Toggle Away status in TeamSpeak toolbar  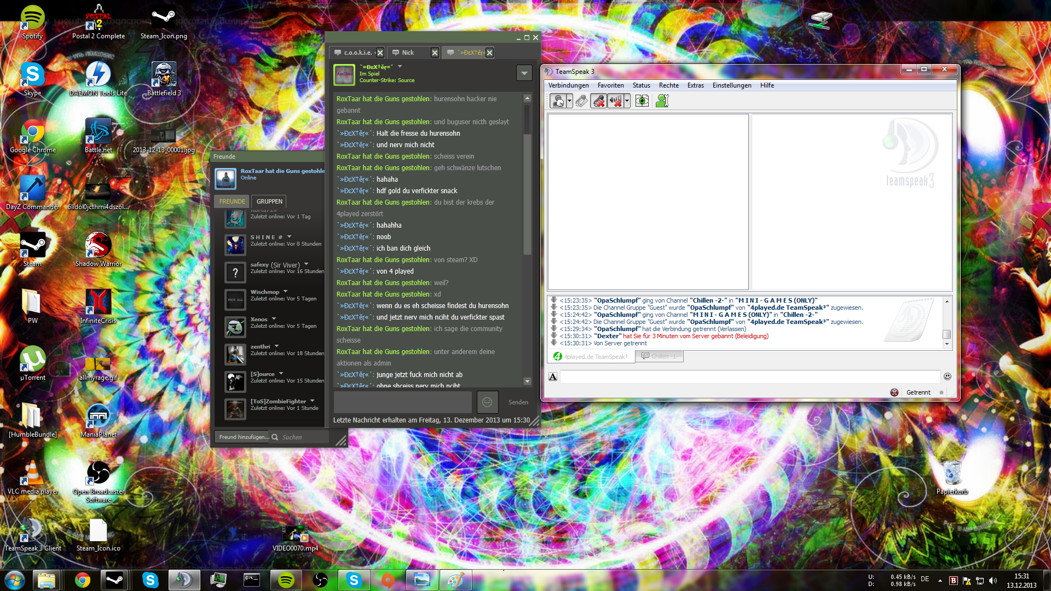click(x=558, y=101)
